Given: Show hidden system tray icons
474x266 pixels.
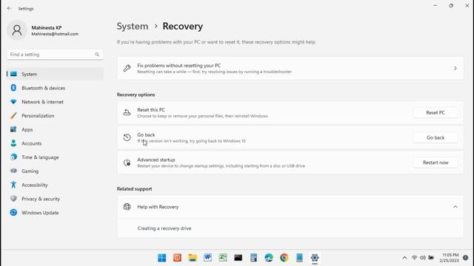Looking at the screenshot, I should [x=404, y=258].
